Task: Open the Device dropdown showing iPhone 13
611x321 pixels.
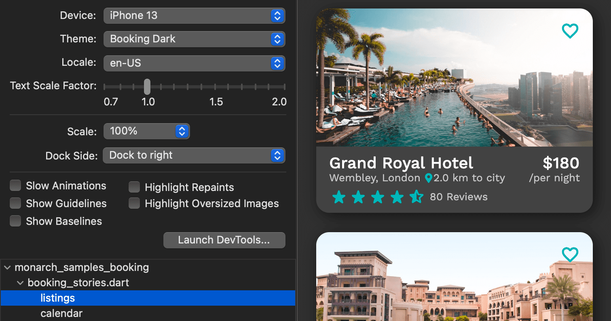Action: click(x=194, y=16)
